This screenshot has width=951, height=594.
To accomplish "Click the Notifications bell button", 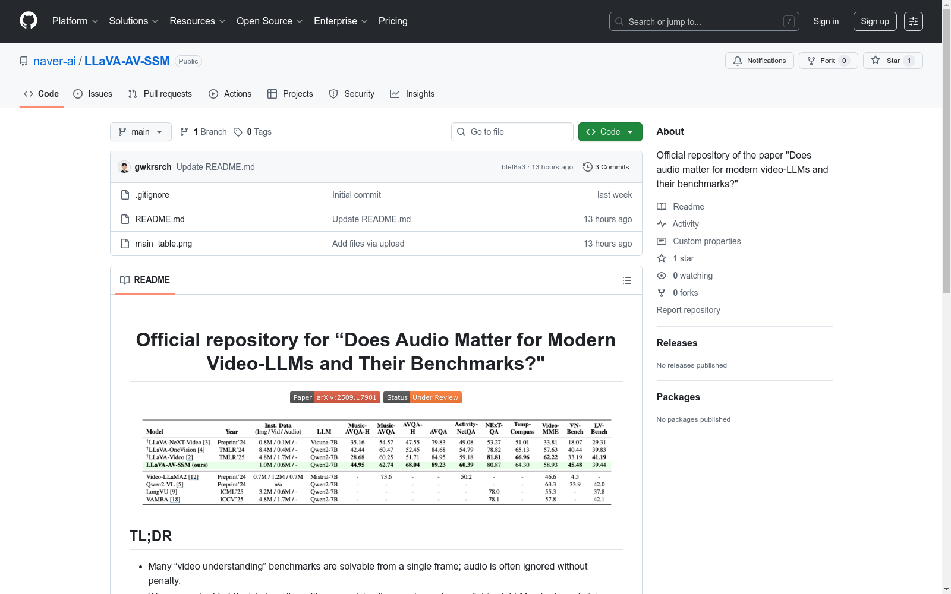I will coord(760,61).
